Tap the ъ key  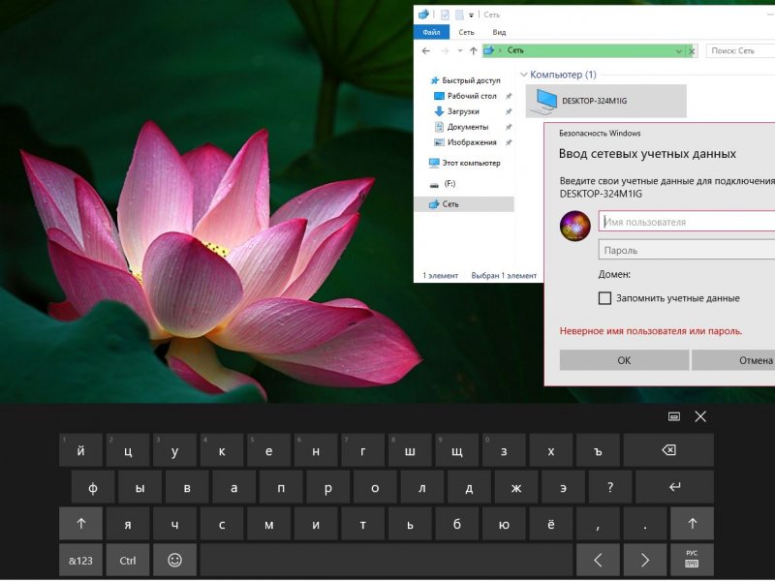click(598, 450)
